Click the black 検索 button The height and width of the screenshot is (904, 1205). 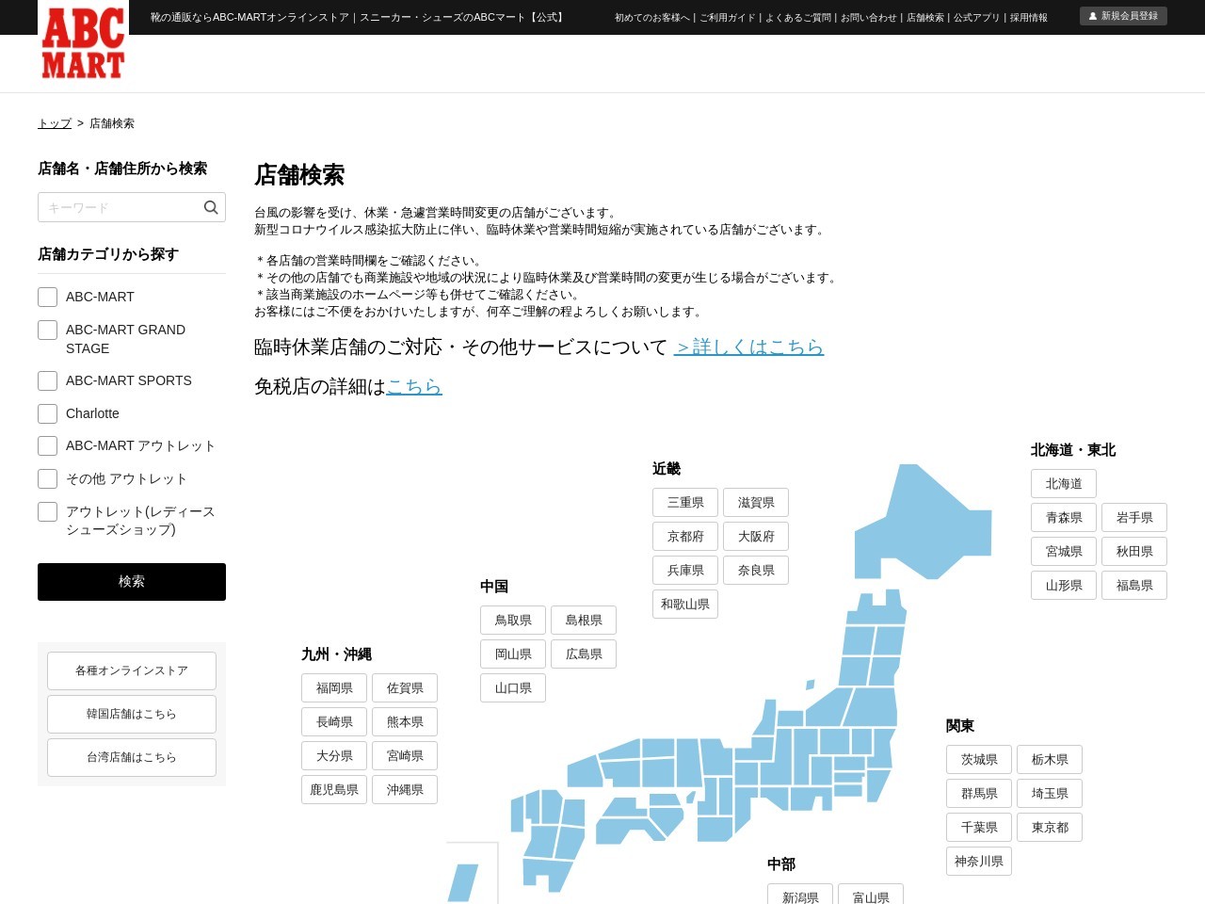pyautogui.click(x=132, y=582)
